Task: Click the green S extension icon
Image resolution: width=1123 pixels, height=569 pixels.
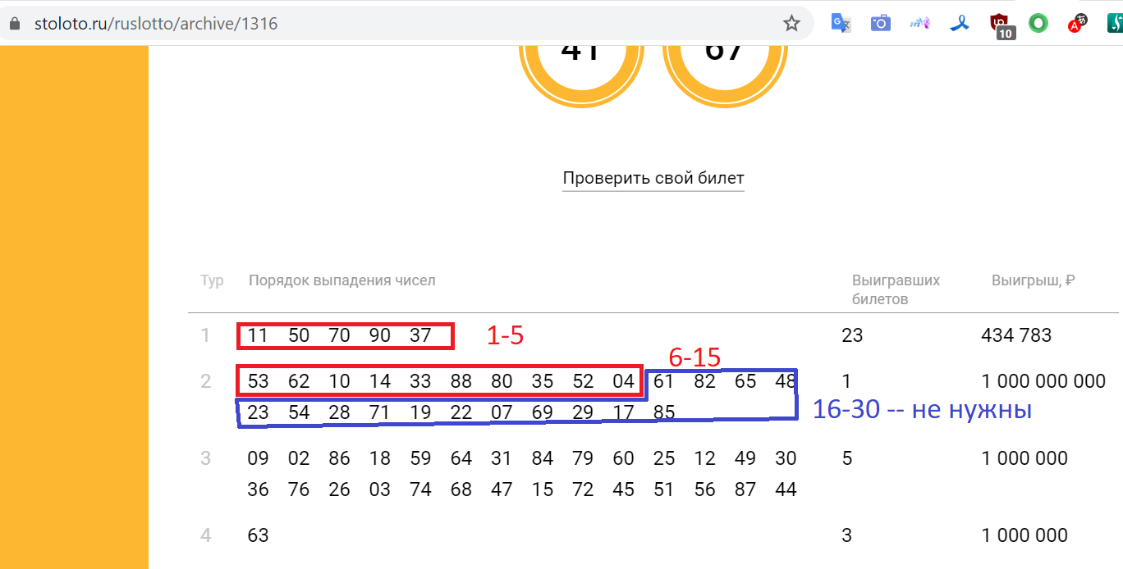Action: coord(1115,23)
